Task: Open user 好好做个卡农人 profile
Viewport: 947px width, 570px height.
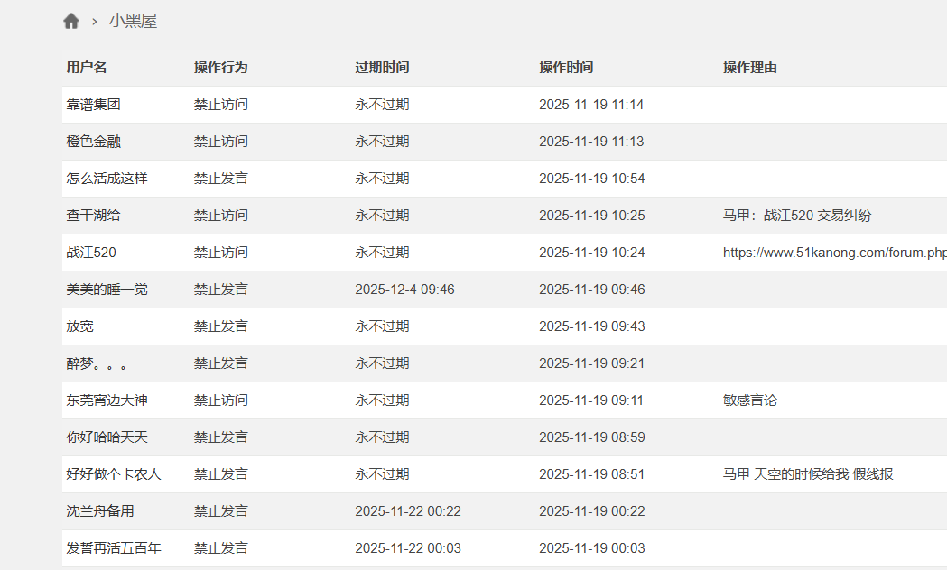Action: [114, 474]
